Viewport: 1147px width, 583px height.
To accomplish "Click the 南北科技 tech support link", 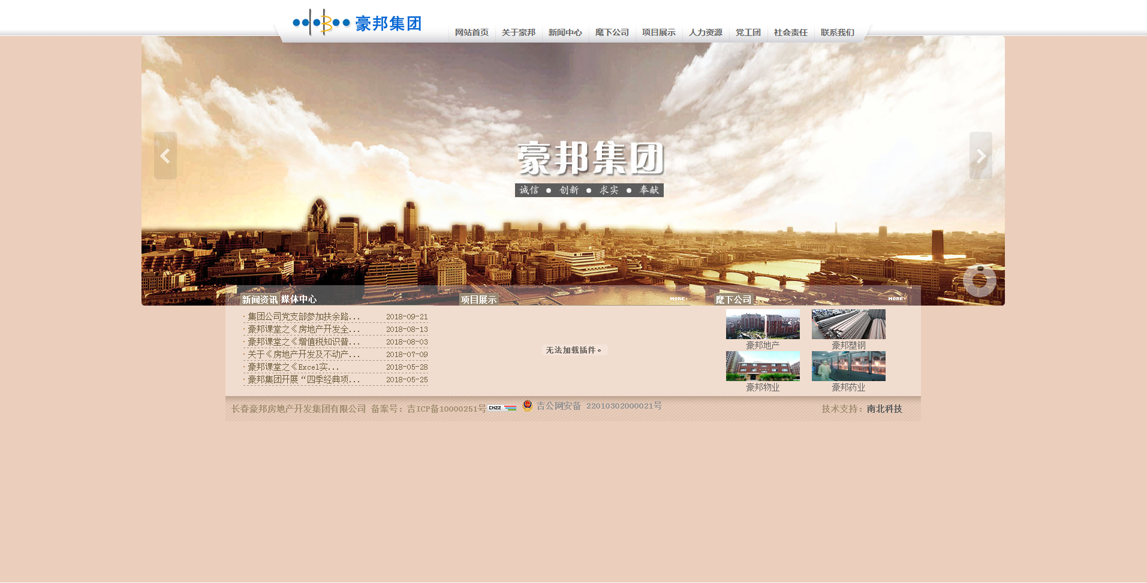I will point(884,409).
